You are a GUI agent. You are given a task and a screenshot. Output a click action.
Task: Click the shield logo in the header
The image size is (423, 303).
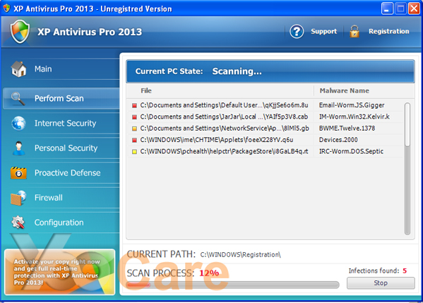[20, 32]
